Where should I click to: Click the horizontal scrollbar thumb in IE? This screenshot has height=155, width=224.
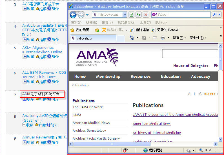[x=112, y=144]
